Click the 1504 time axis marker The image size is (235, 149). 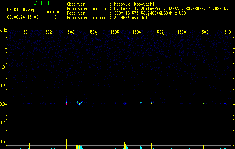pos(93,32)
